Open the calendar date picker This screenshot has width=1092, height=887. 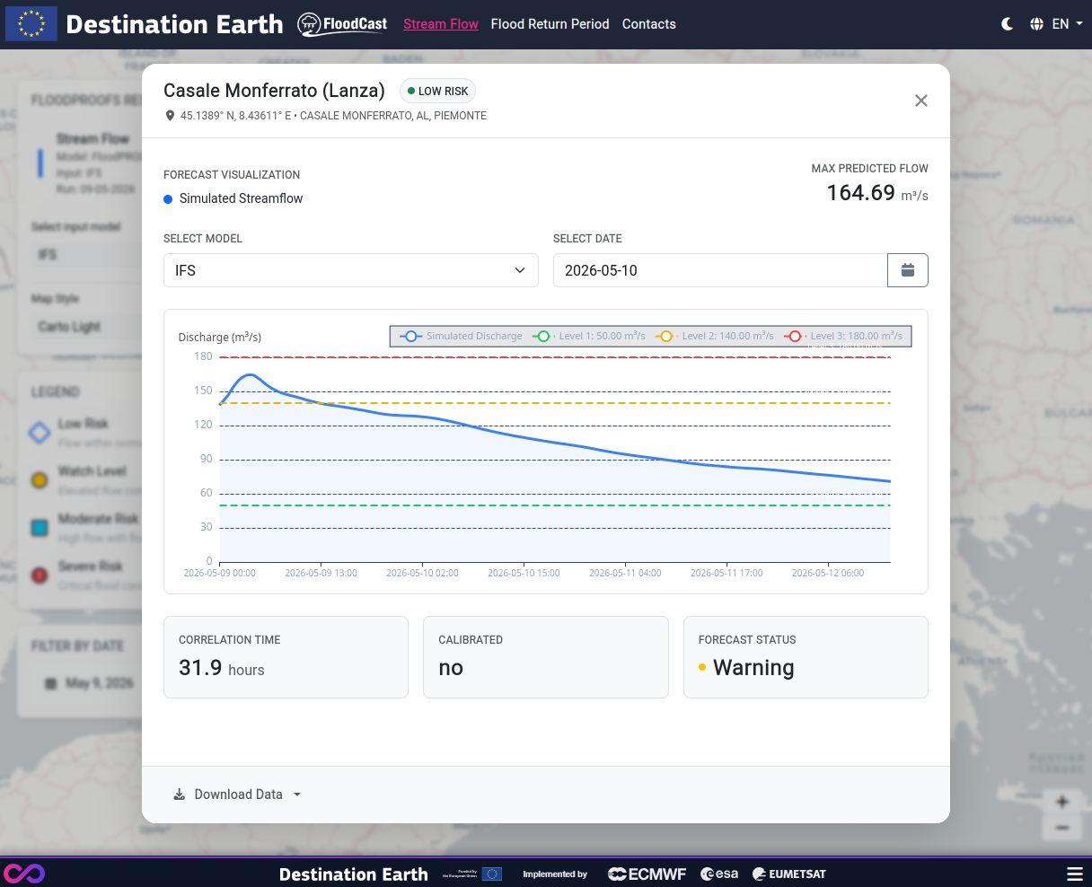click(x=908, y=270)
